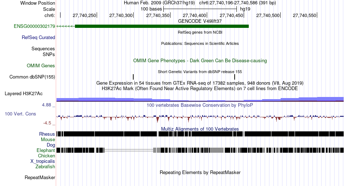Click the blue H3K27Ac signal band
This screenshot has width=344, height=186.
tap(200, 100)
